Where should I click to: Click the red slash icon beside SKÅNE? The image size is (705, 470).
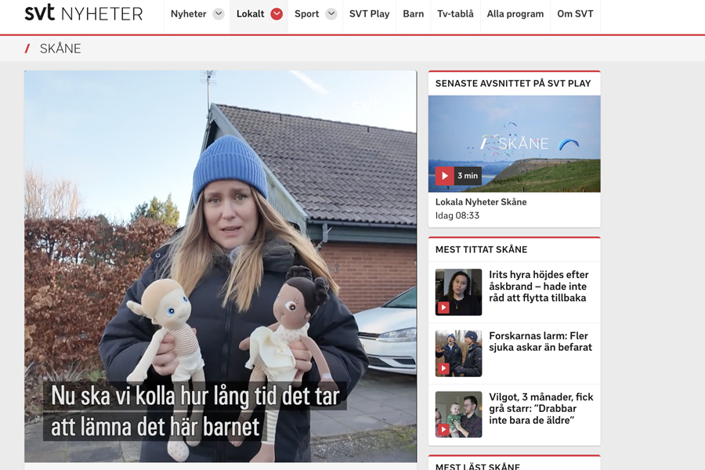[x=27, y=49]
